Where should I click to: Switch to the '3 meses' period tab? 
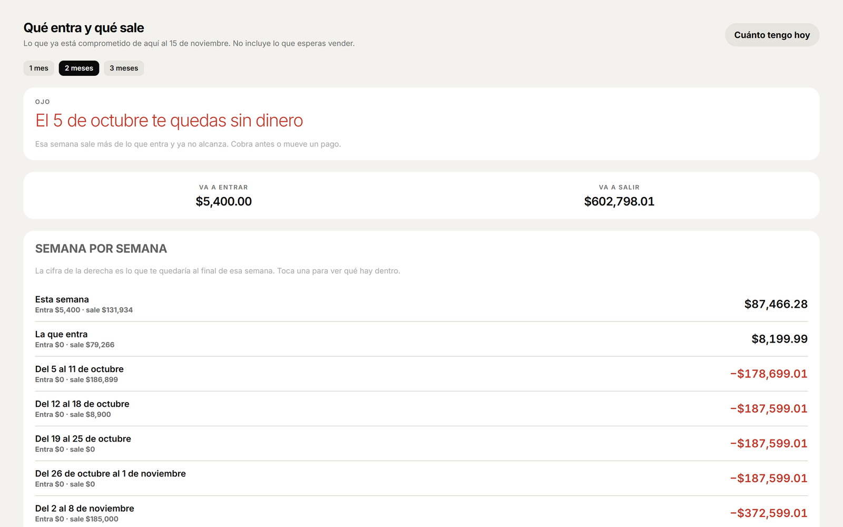[124, 68]
